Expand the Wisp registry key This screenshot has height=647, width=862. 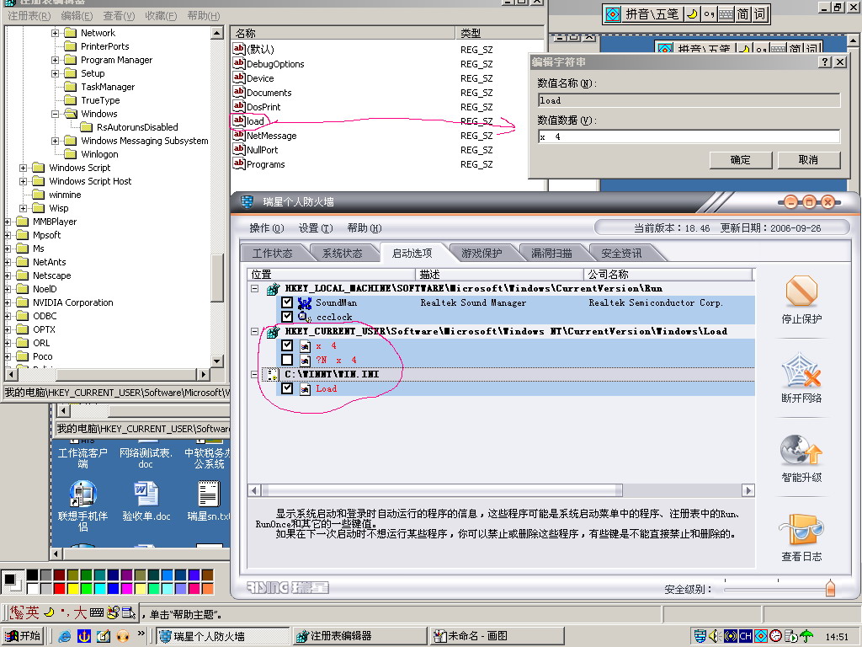coord(23,208)
